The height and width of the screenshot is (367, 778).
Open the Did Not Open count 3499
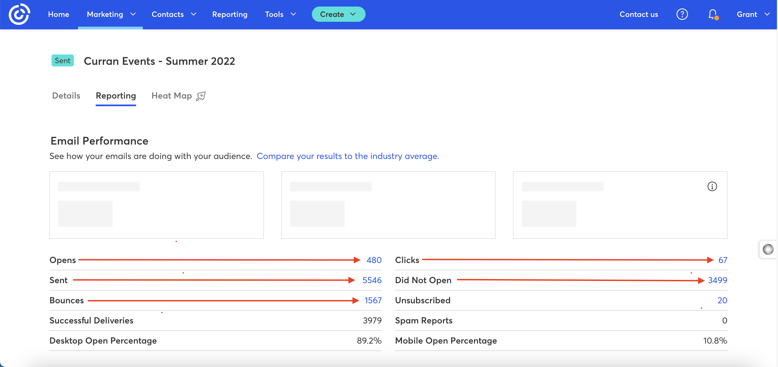(717, 280)
